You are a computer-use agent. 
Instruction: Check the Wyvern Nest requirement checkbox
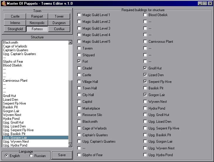[145, 101]
